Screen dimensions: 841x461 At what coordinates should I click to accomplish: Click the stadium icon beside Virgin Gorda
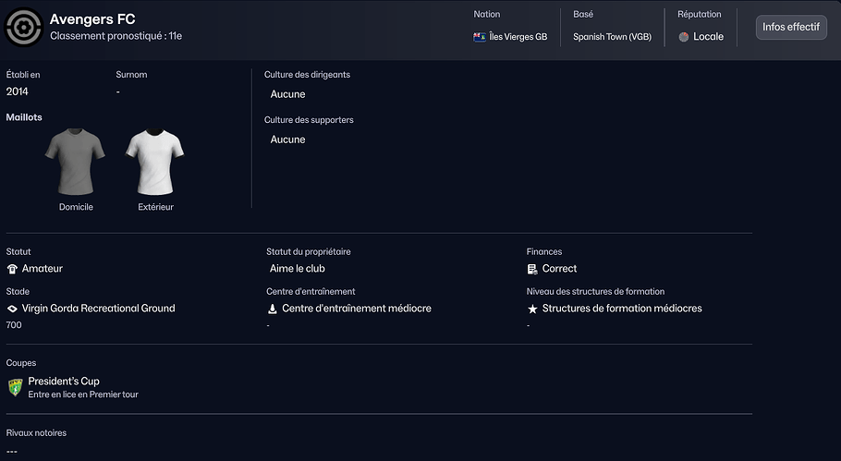click(12, 309)
